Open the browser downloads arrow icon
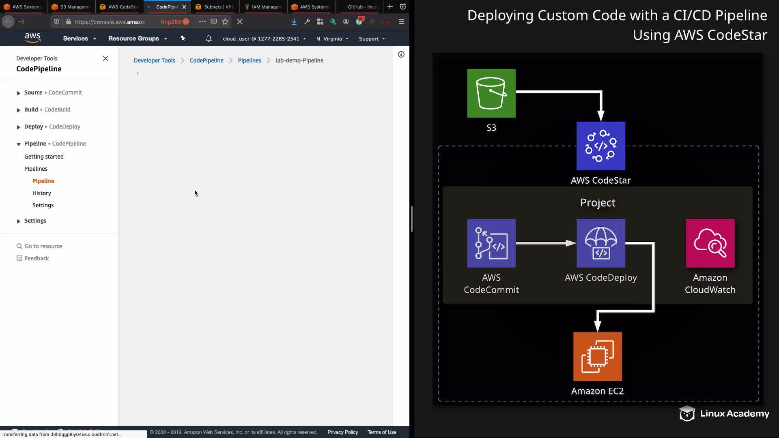Image resolution: width=779 pixels, height=438 pixels. [294, 21]
